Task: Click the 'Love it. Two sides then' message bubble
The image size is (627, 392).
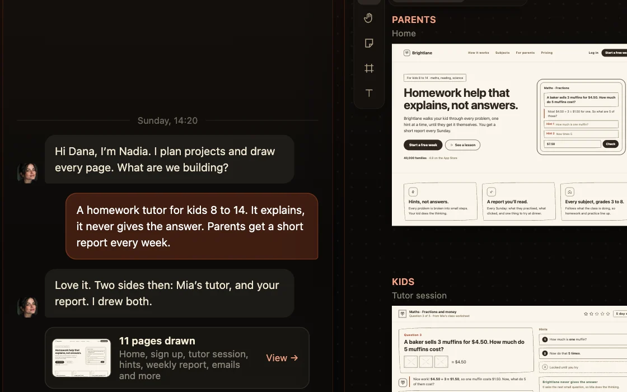Action: click(x=170, y=293)
